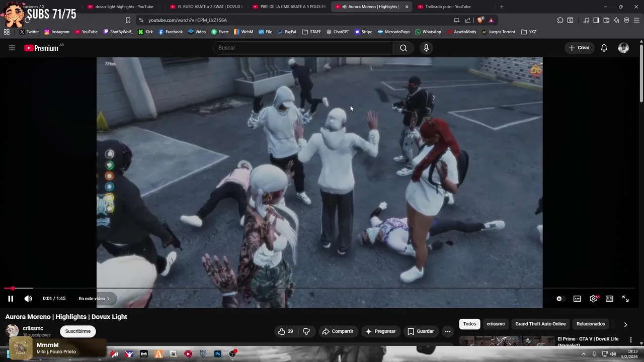Open Brave Wallet icon

606,20
